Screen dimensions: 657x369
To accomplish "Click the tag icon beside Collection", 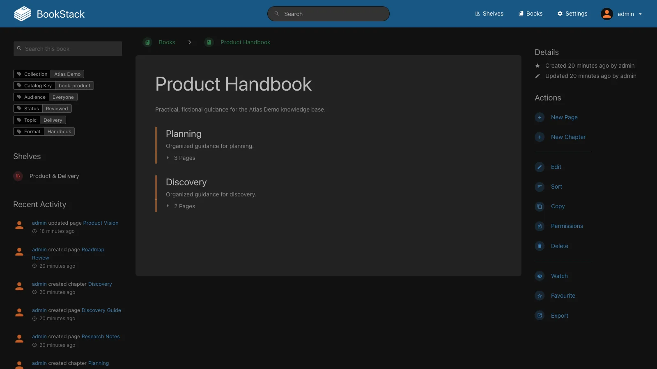I will tap(19, 74).
